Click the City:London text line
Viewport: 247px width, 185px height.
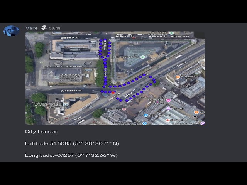[42, 131]
